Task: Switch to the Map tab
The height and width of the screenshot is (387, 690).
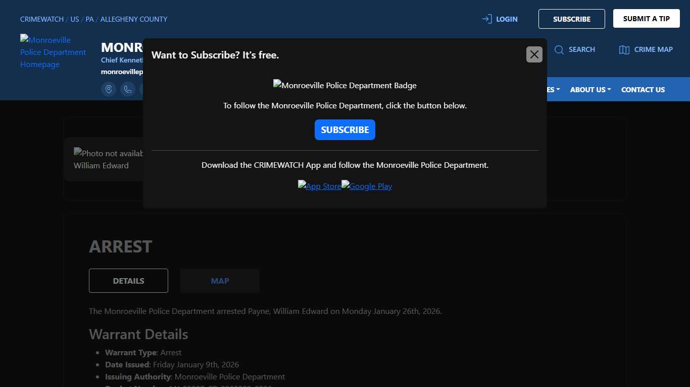Action: click(220, 281)
